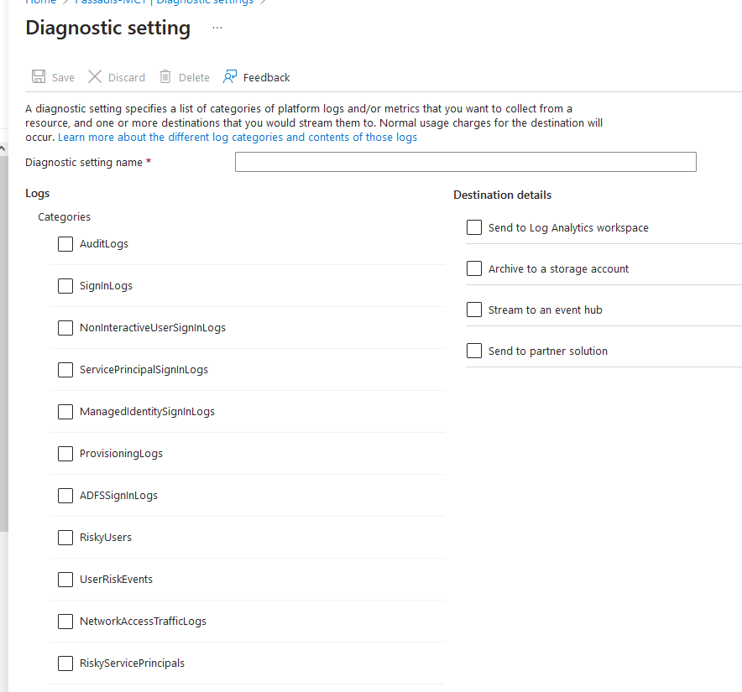This screenshot has height=692, width=742.
Task: Check NonInteractiveUserSignInLogs
Action: pyautogui.click(x=65, y=328)
